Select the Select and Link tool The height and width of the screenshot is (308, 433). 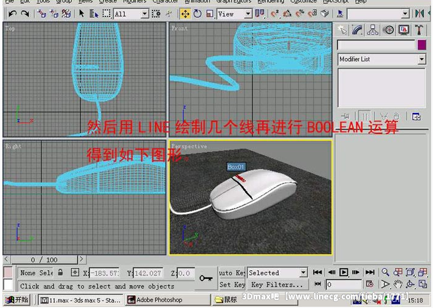coord(42,13)
